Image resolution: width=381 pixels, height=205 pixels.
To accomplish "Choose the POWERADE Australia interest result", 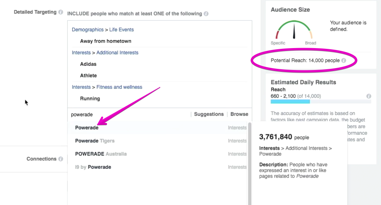I will click(x=158, y=154).
